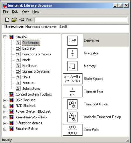This screenshot has width=131, height=143.
Task: Click the Subsystems library icon
Action: [x=18, y=89]
